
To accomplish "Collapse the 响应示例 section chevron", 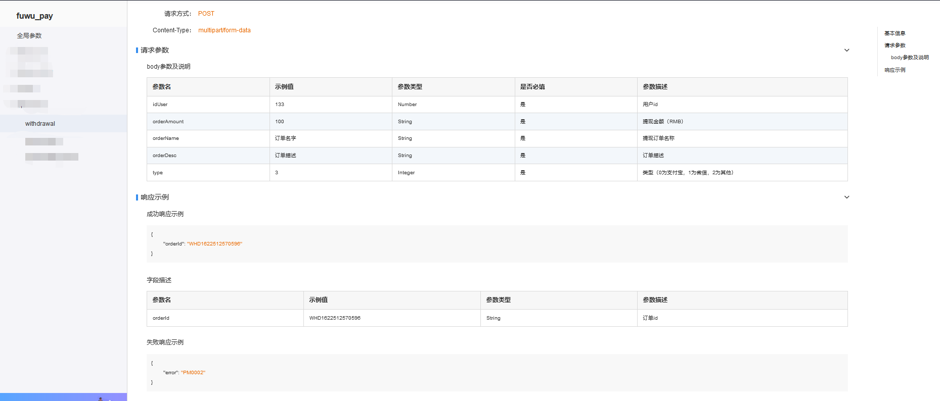I will 846,197.
